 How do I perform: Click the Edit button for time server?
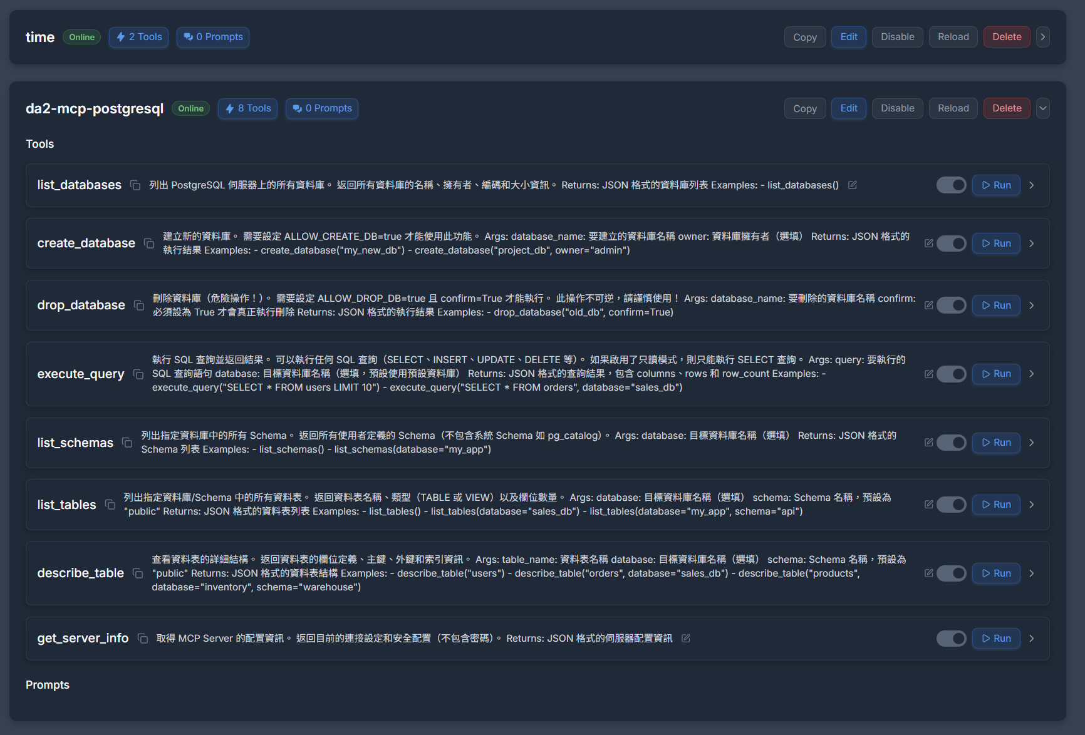click(x=848, y=37)
